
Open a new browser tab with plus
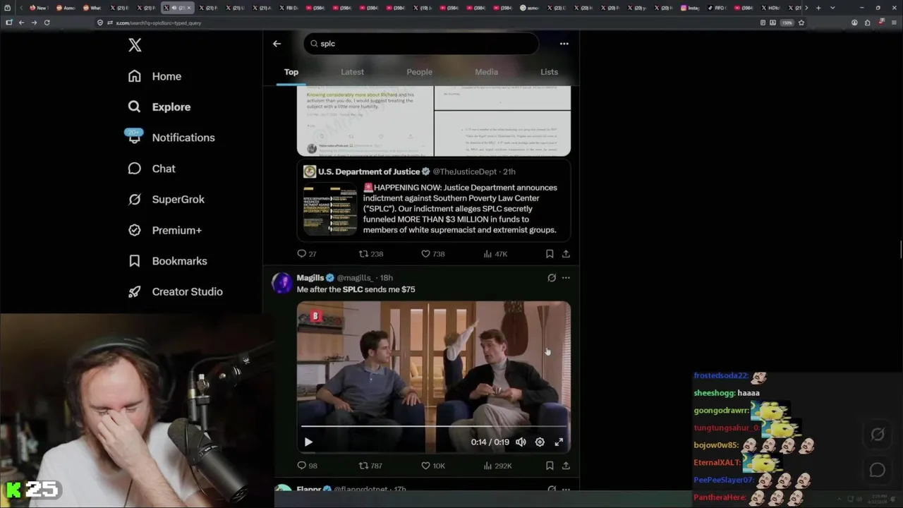818,8
